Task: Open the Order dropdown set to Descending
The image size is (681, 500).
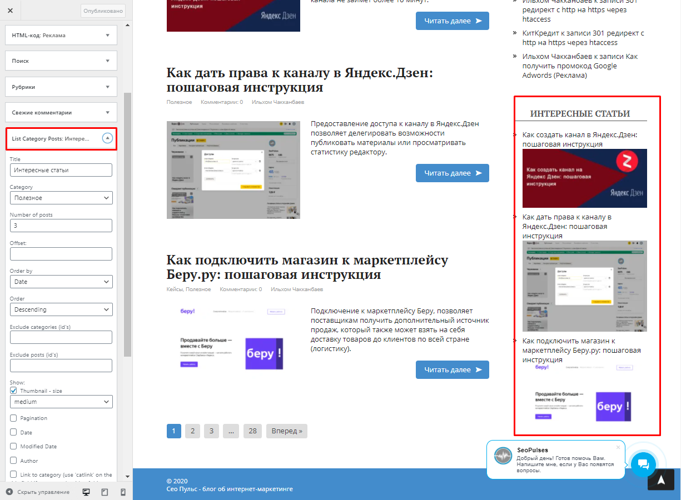Action: [61, 309]
